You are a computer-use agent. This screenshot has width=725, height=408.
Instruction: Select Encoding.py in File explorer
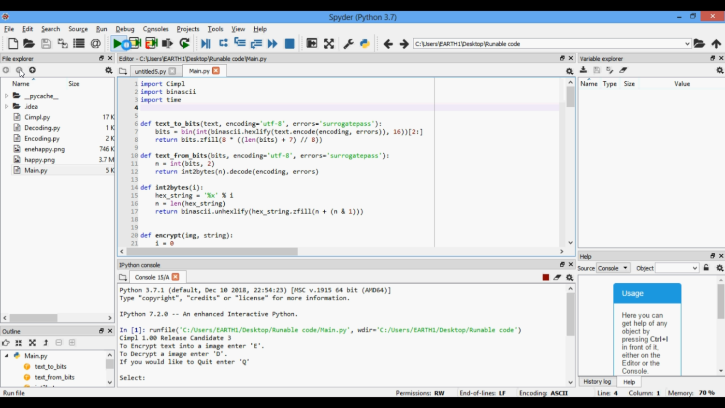click(42, 139)
